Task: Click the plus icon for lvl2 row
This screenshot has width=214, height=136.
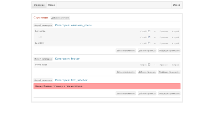Action: 155,37
